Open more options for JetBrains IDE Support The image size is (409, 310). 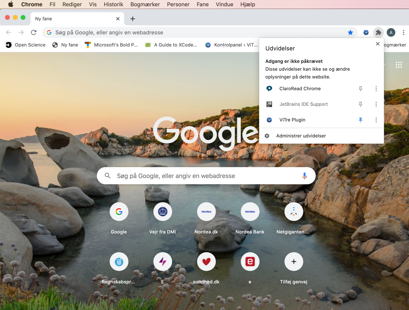[376, 104]
